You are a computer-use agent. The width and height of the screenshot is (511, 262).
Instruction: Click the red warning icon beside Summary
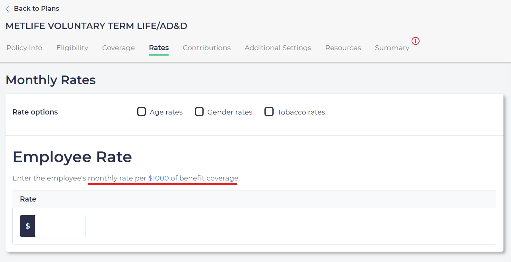(x=416, y=41)
